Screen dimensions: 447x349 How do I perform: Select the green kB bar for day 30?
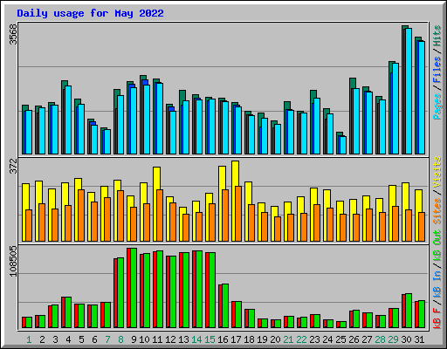coord(409,311)
